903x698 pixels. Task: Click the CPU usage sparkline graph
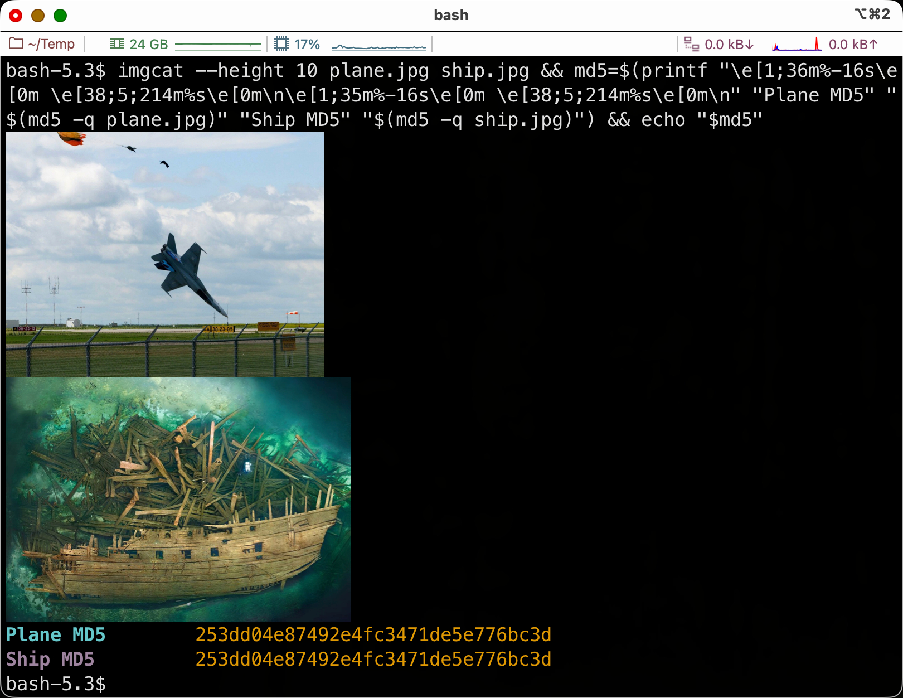point(378,46)
